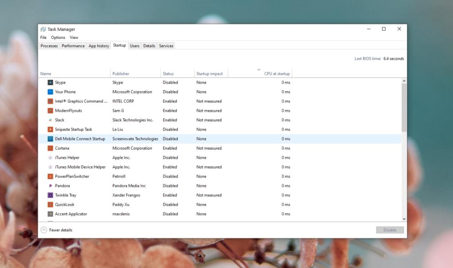The width and height of the screenshot is (453, 268).
Task: Collapse details using the Fewer details chevron
Action: pos(44,230)
